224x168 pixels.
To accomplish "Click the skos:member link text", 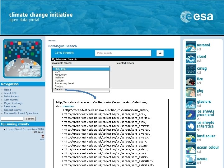I will coord(68,106).
